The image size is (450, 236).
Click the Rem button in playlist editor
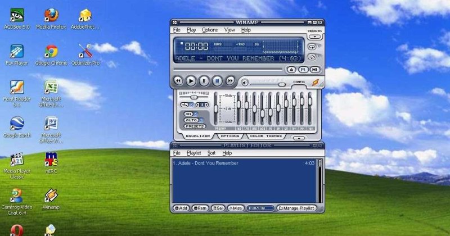click(x=200, y=208)
